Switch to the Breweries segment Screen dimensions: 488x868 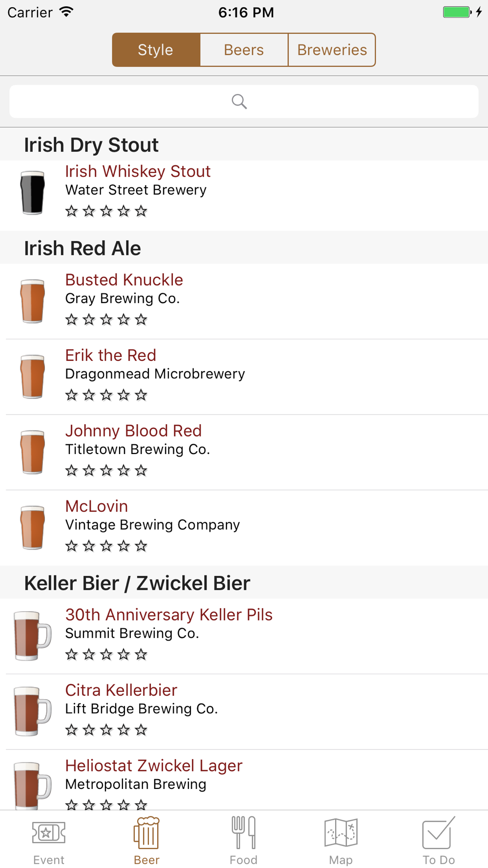pyautogui.click(x=332, y=50)
